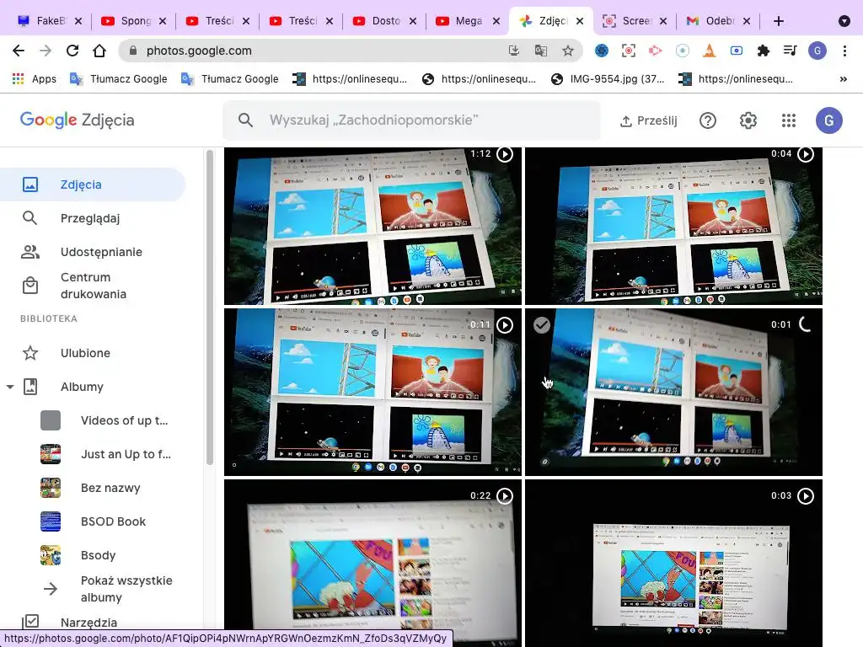
Task: Select the 0:01 video checkmark
Action: point(542,325)
